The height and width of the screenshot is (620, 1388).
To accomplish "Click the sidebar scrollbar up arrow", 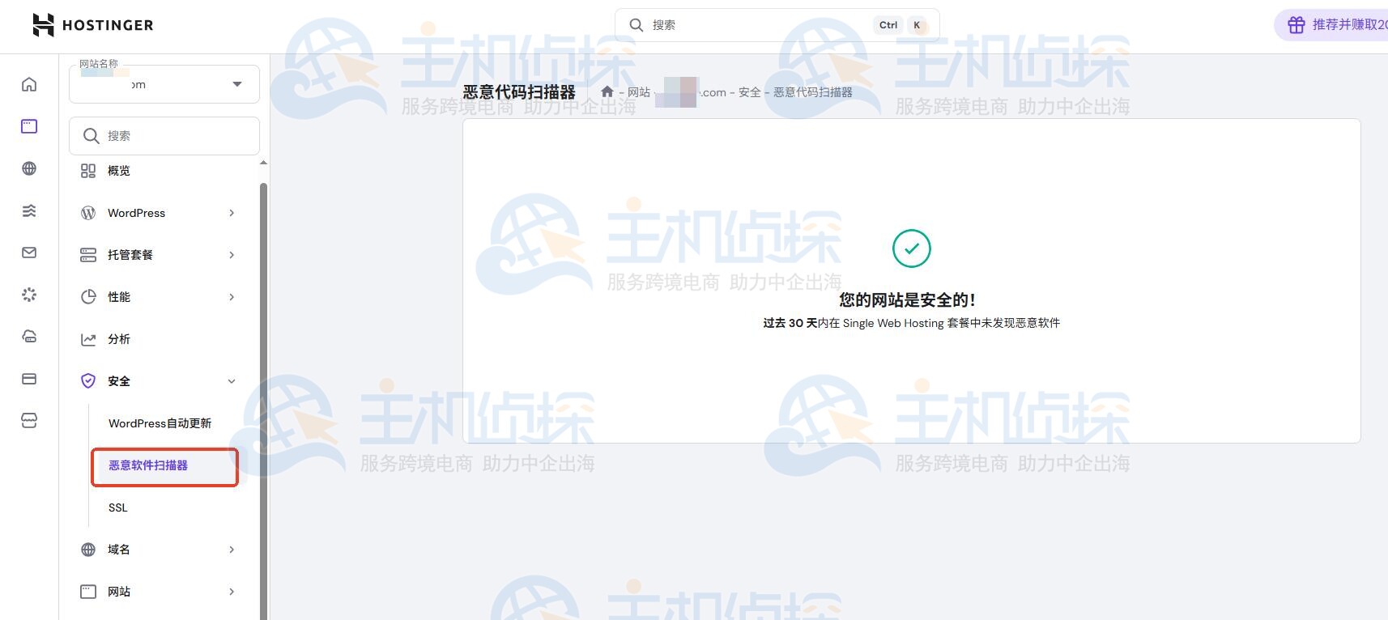I will pos(263,163).
